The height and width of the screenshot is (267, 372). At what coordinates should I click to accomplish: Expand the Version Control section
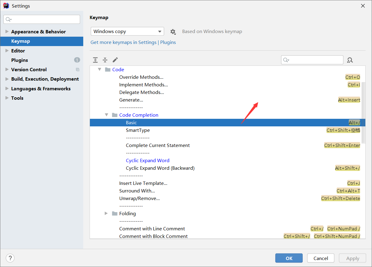click(7, 69)
